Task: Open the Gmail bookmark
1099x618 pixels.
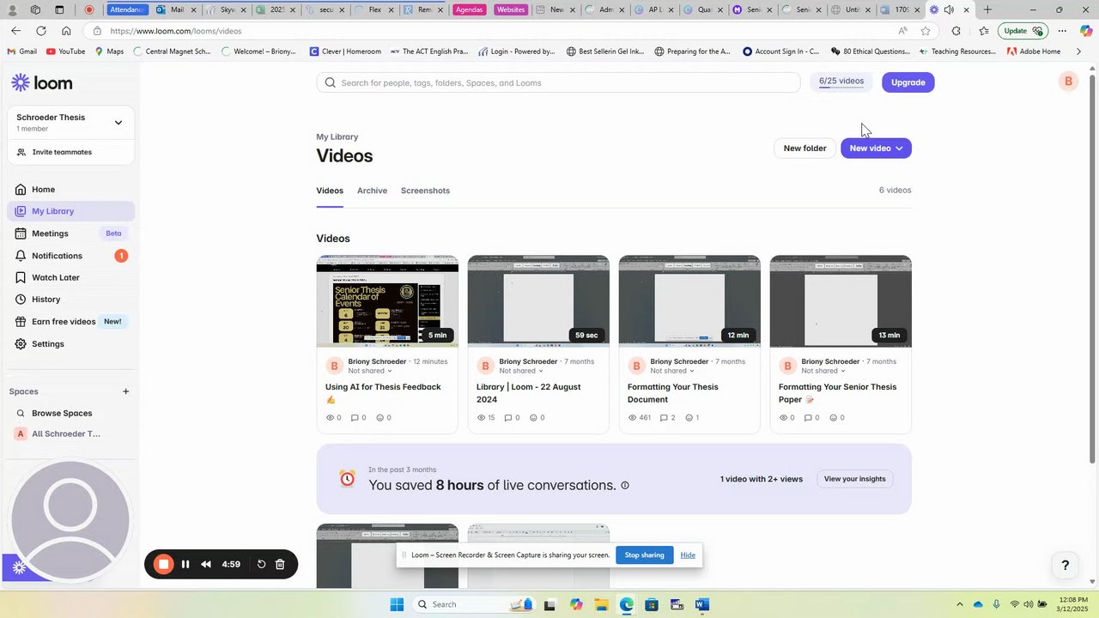Action: [x=22, y=51]
